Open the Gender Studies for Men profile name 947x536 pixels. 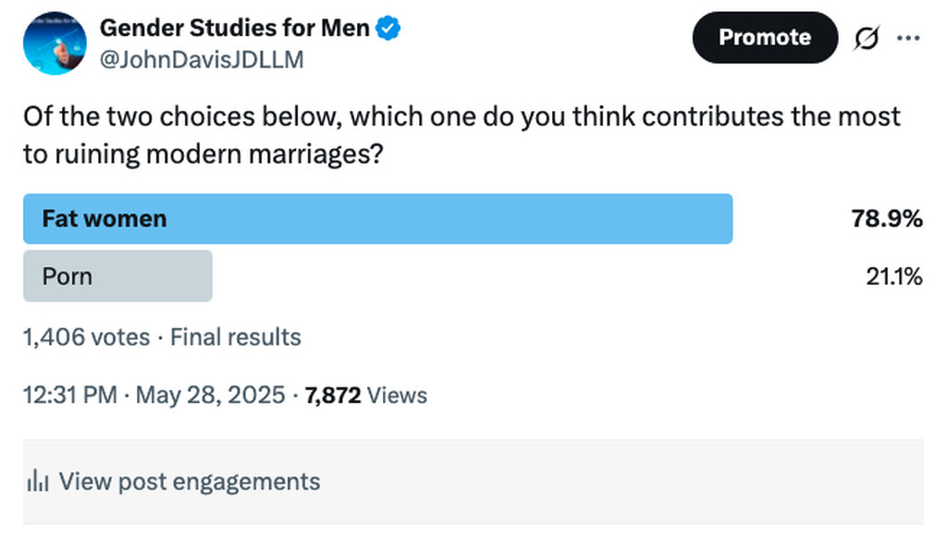(235, 29)
